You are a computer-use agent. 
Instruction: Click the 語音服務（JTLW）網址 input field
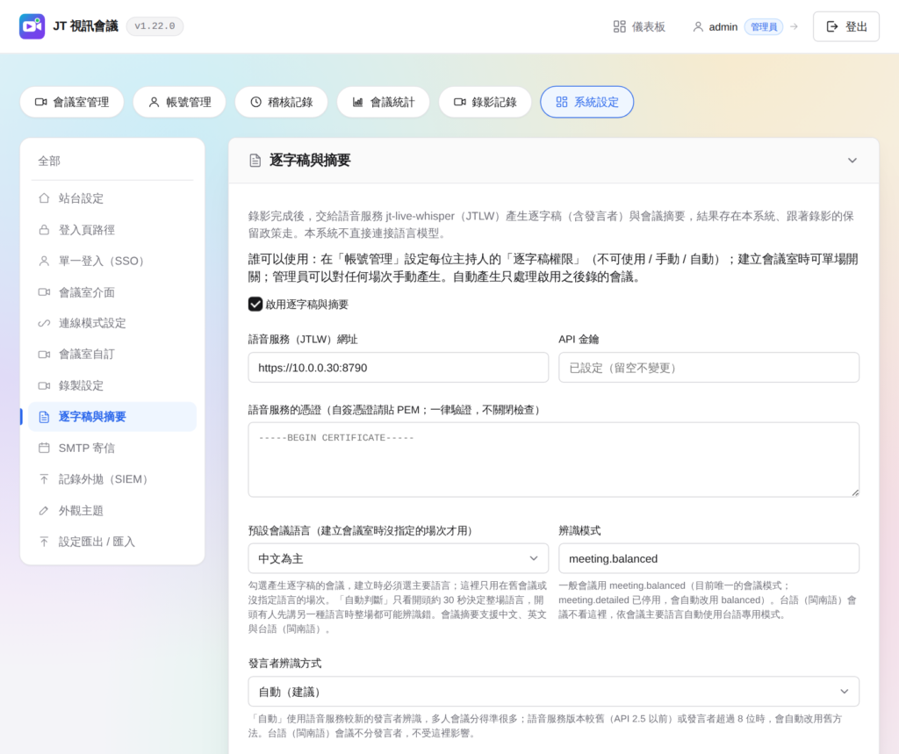pyautogui.click(x=398, y=368)
